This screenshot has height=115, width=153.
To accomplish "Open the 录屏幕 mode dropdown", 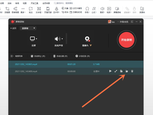I will pos(28,28).
